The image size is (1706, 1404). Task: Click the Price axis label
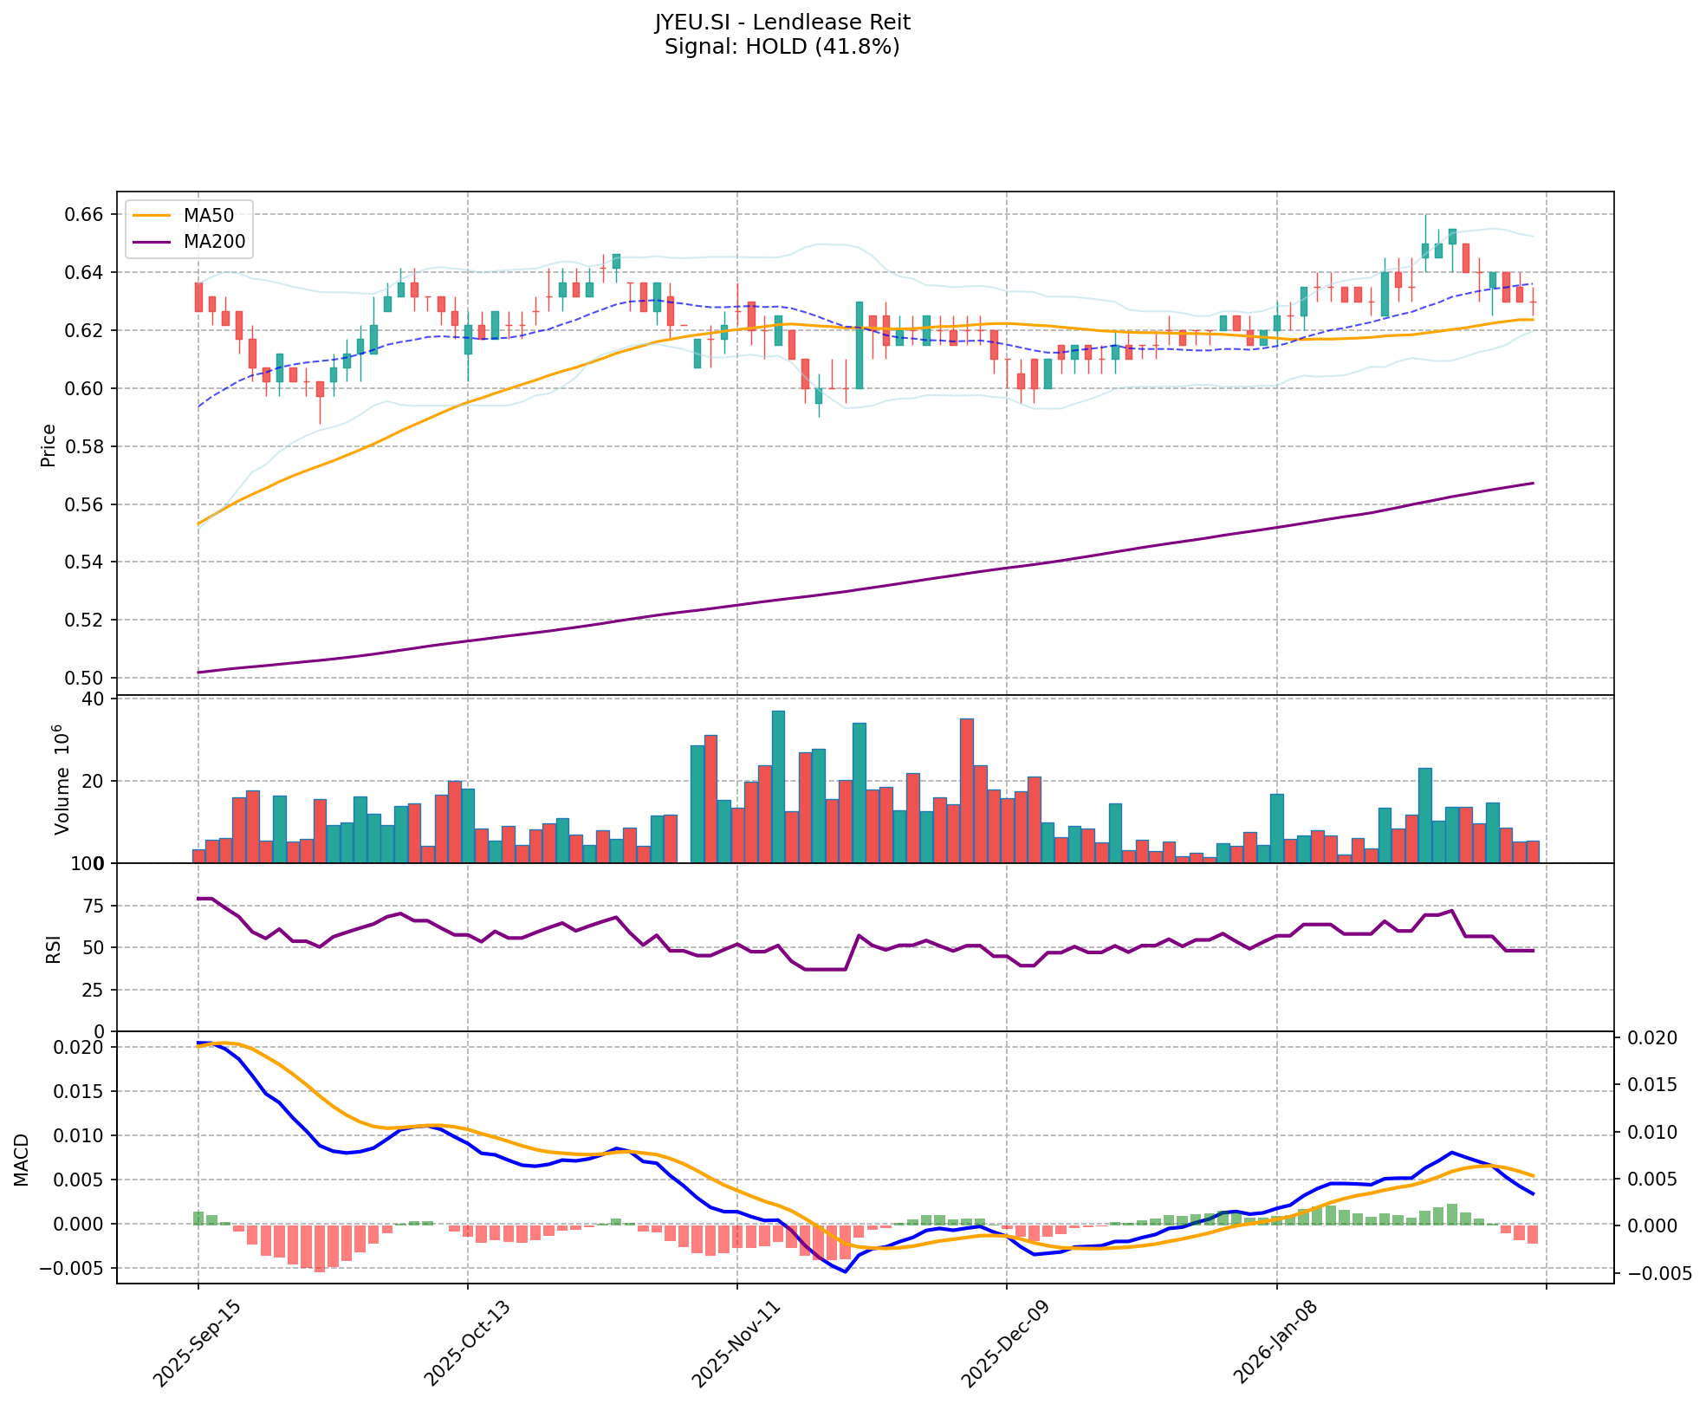coord(49,445)
